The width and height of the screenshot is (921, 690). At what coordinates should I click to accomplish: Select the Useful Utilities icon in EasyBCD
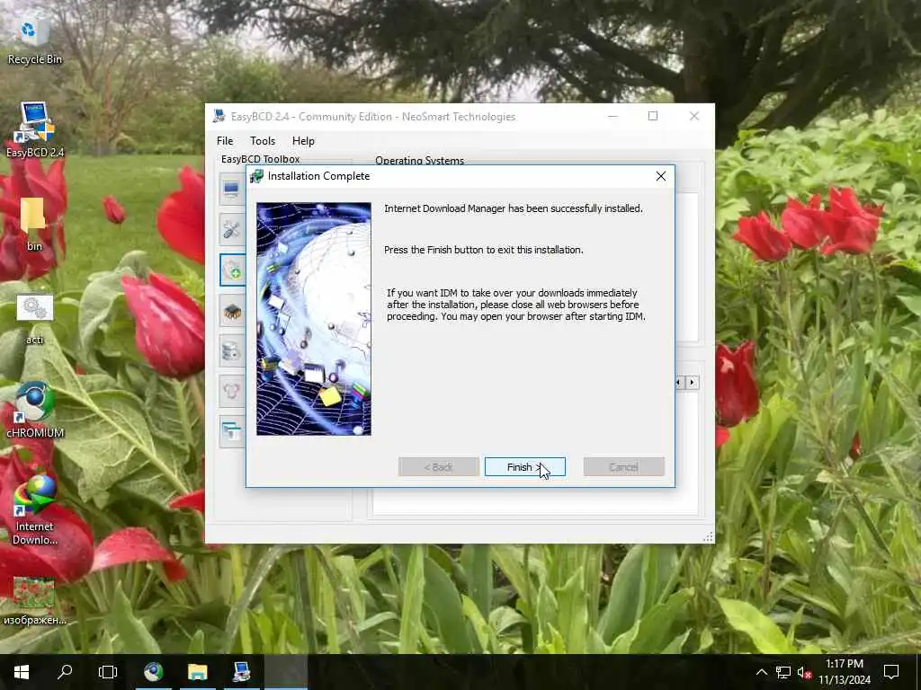click(231, 432)
